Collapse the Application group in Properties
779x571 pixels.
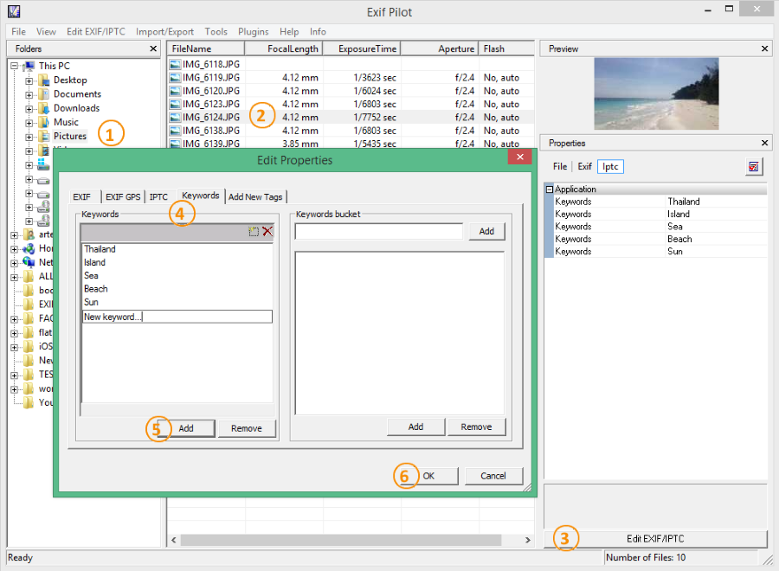[550, 189]
